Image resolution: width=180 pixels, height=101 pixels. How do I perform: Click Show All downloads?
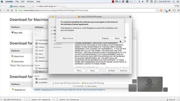[171, 100]
